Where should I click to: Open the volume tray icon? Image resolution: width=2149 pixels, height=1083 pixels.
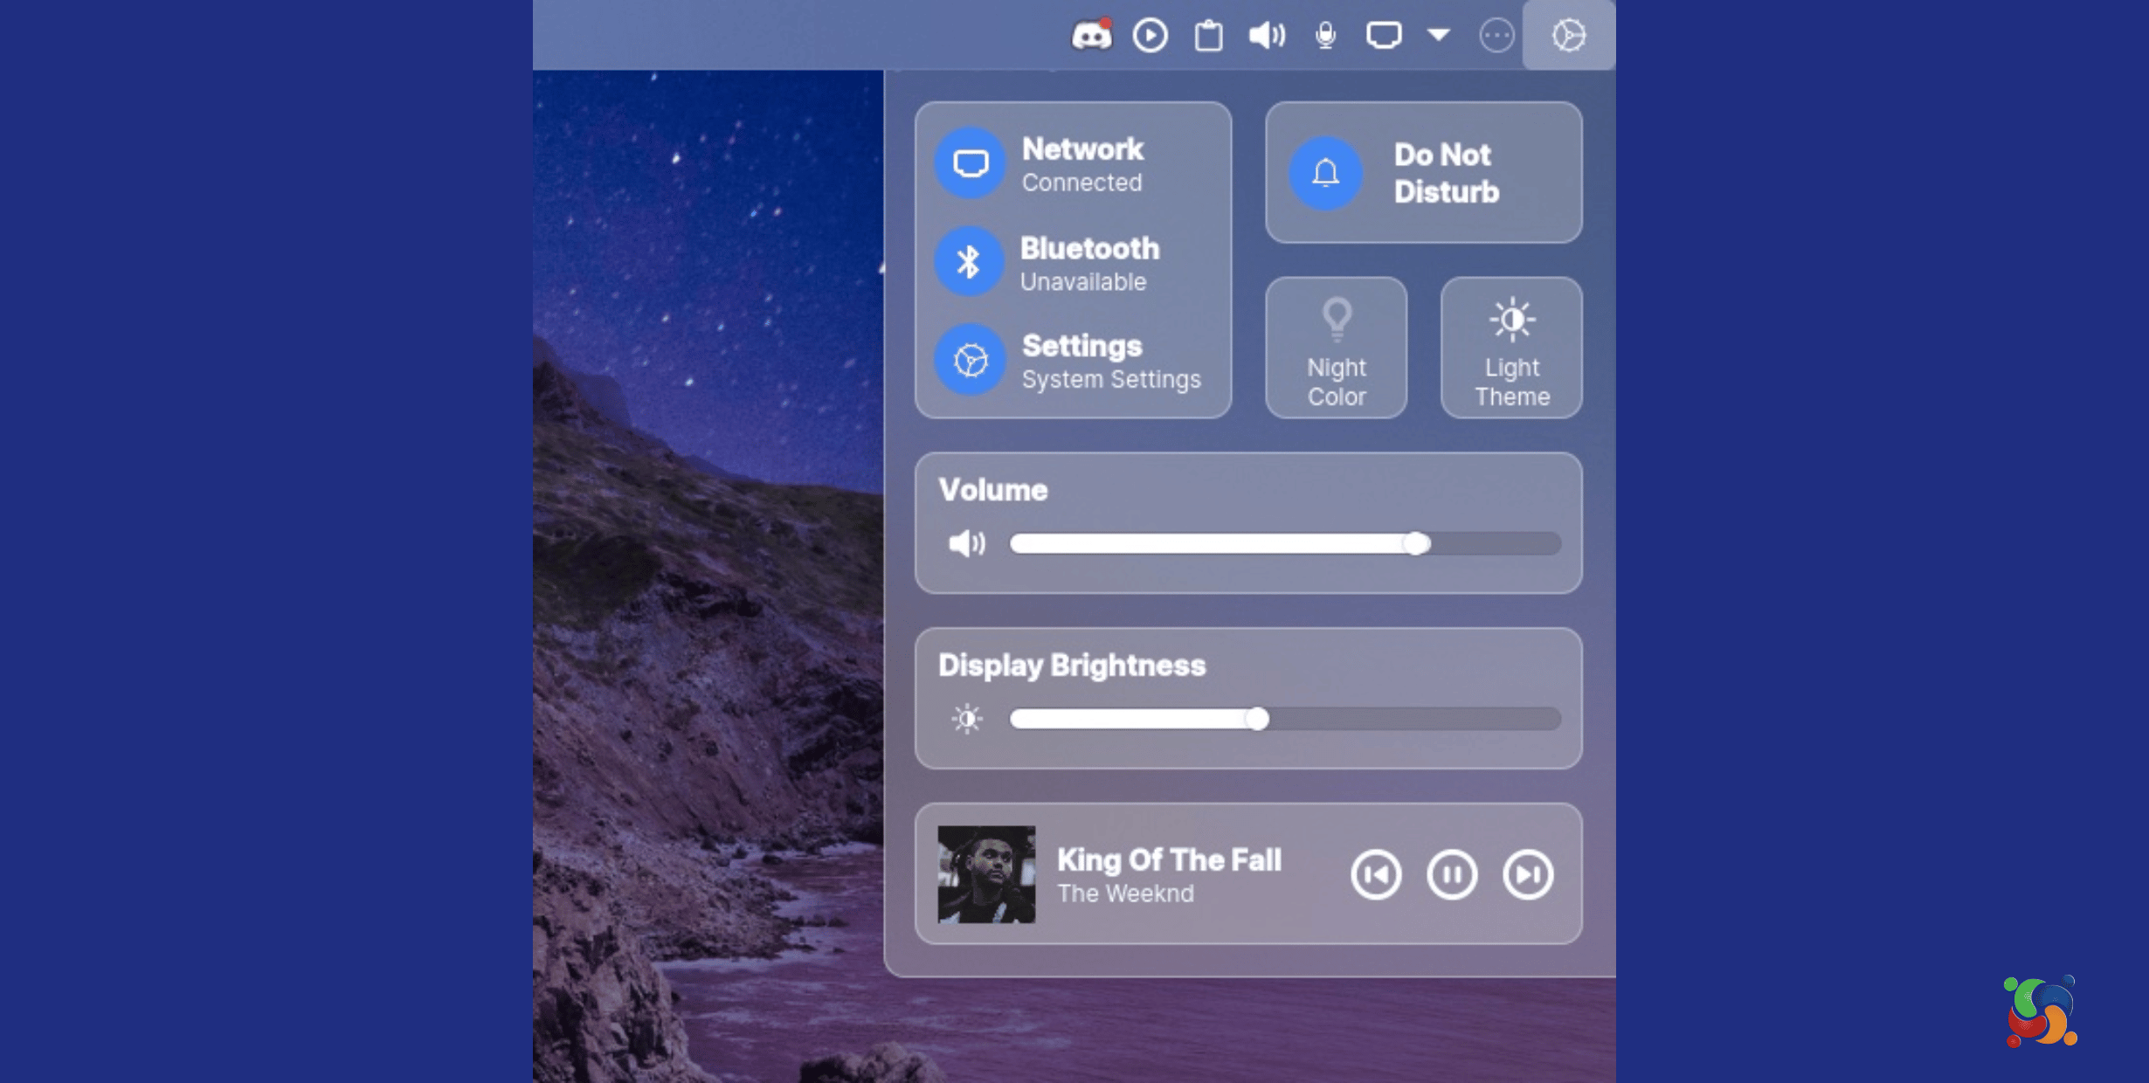click(x=1267, y=35)
